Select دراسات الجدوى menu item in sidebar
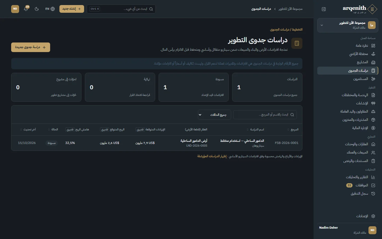 coord(348,71)
